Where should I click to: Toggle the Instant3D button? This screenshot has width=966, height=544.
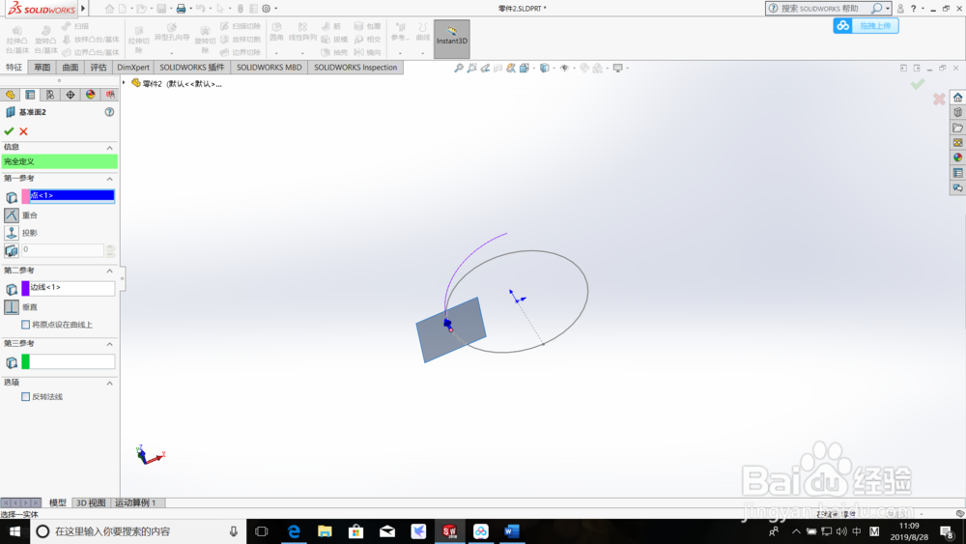tap(451, 40)
